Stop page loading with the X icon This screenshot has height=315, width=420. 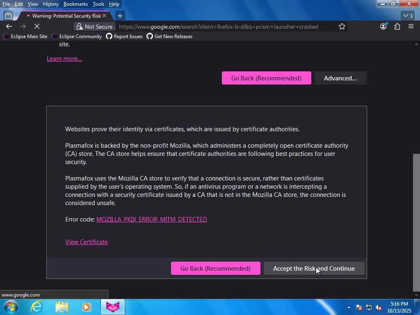pyautogui.click(x=37, y=27)
